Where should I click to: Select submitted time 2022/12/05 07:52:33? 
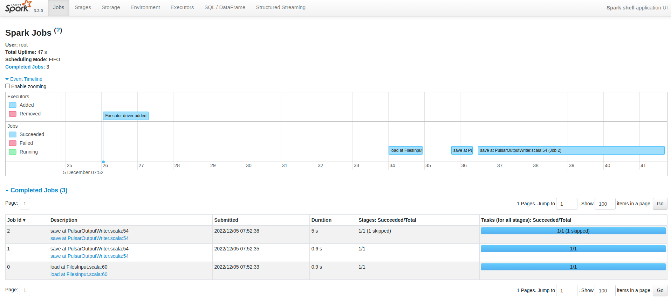pos(237,267)
